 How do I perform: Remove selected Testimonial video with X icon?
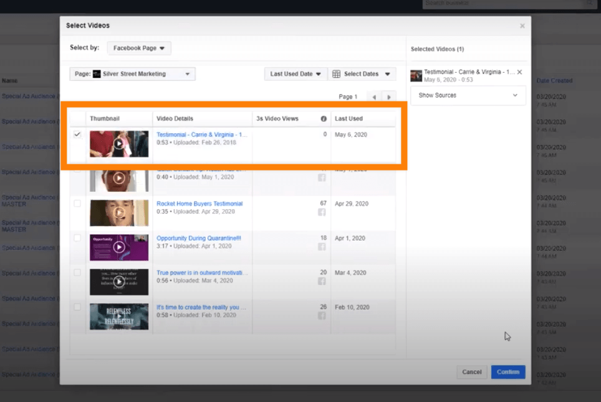(x=519, y=72)
